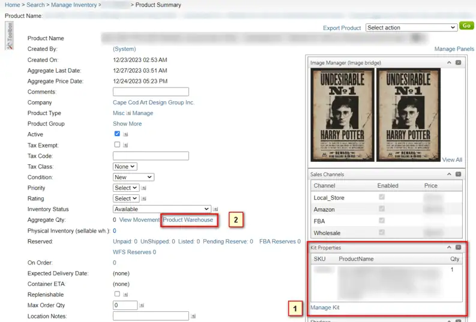Open the Priority dropdown
476x322 pixels.
126,188
